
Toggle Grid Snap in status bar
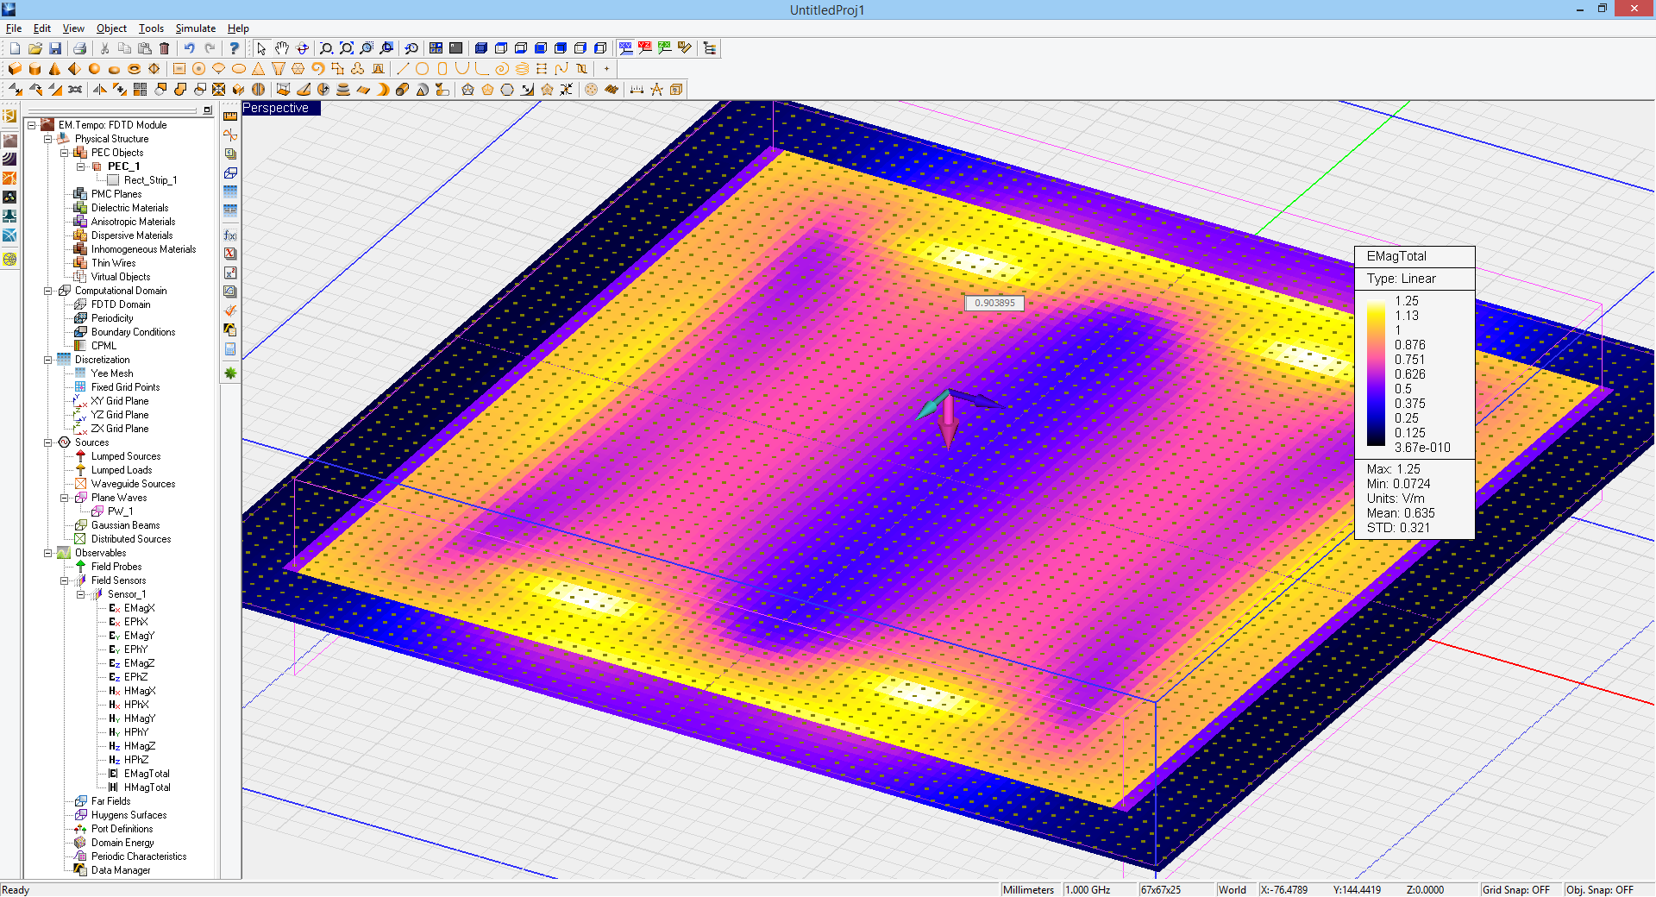[1515, 889]
